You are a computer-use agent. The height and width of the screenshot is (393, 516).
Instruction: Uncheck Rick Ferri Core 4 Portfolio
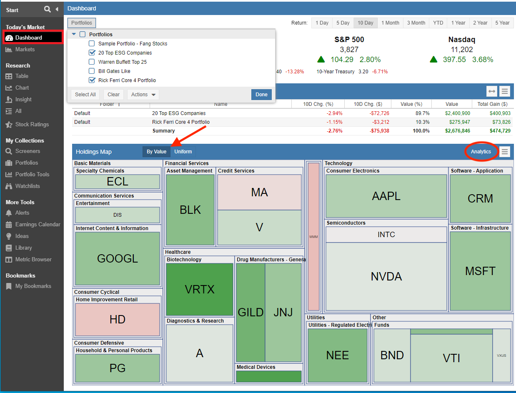click(92, 80)
